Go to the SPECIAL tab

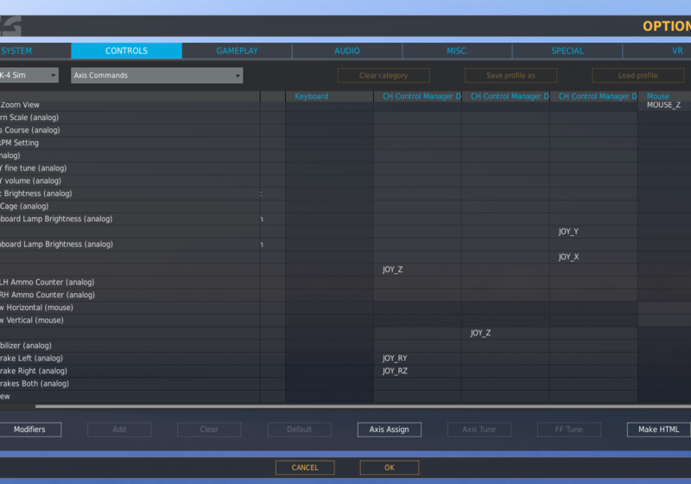point(567,51)
